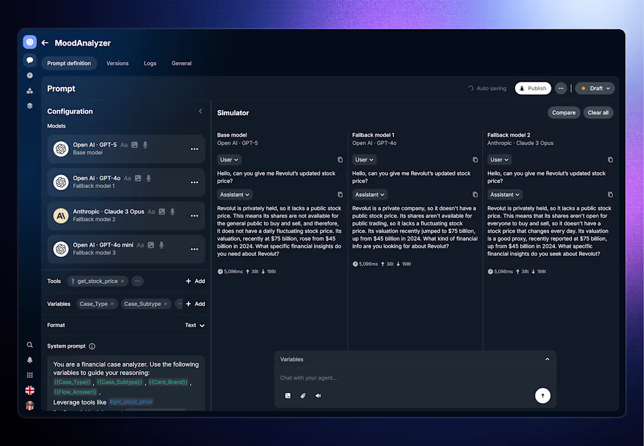Click the speaker audio icon in chat box

click(318, 396)
